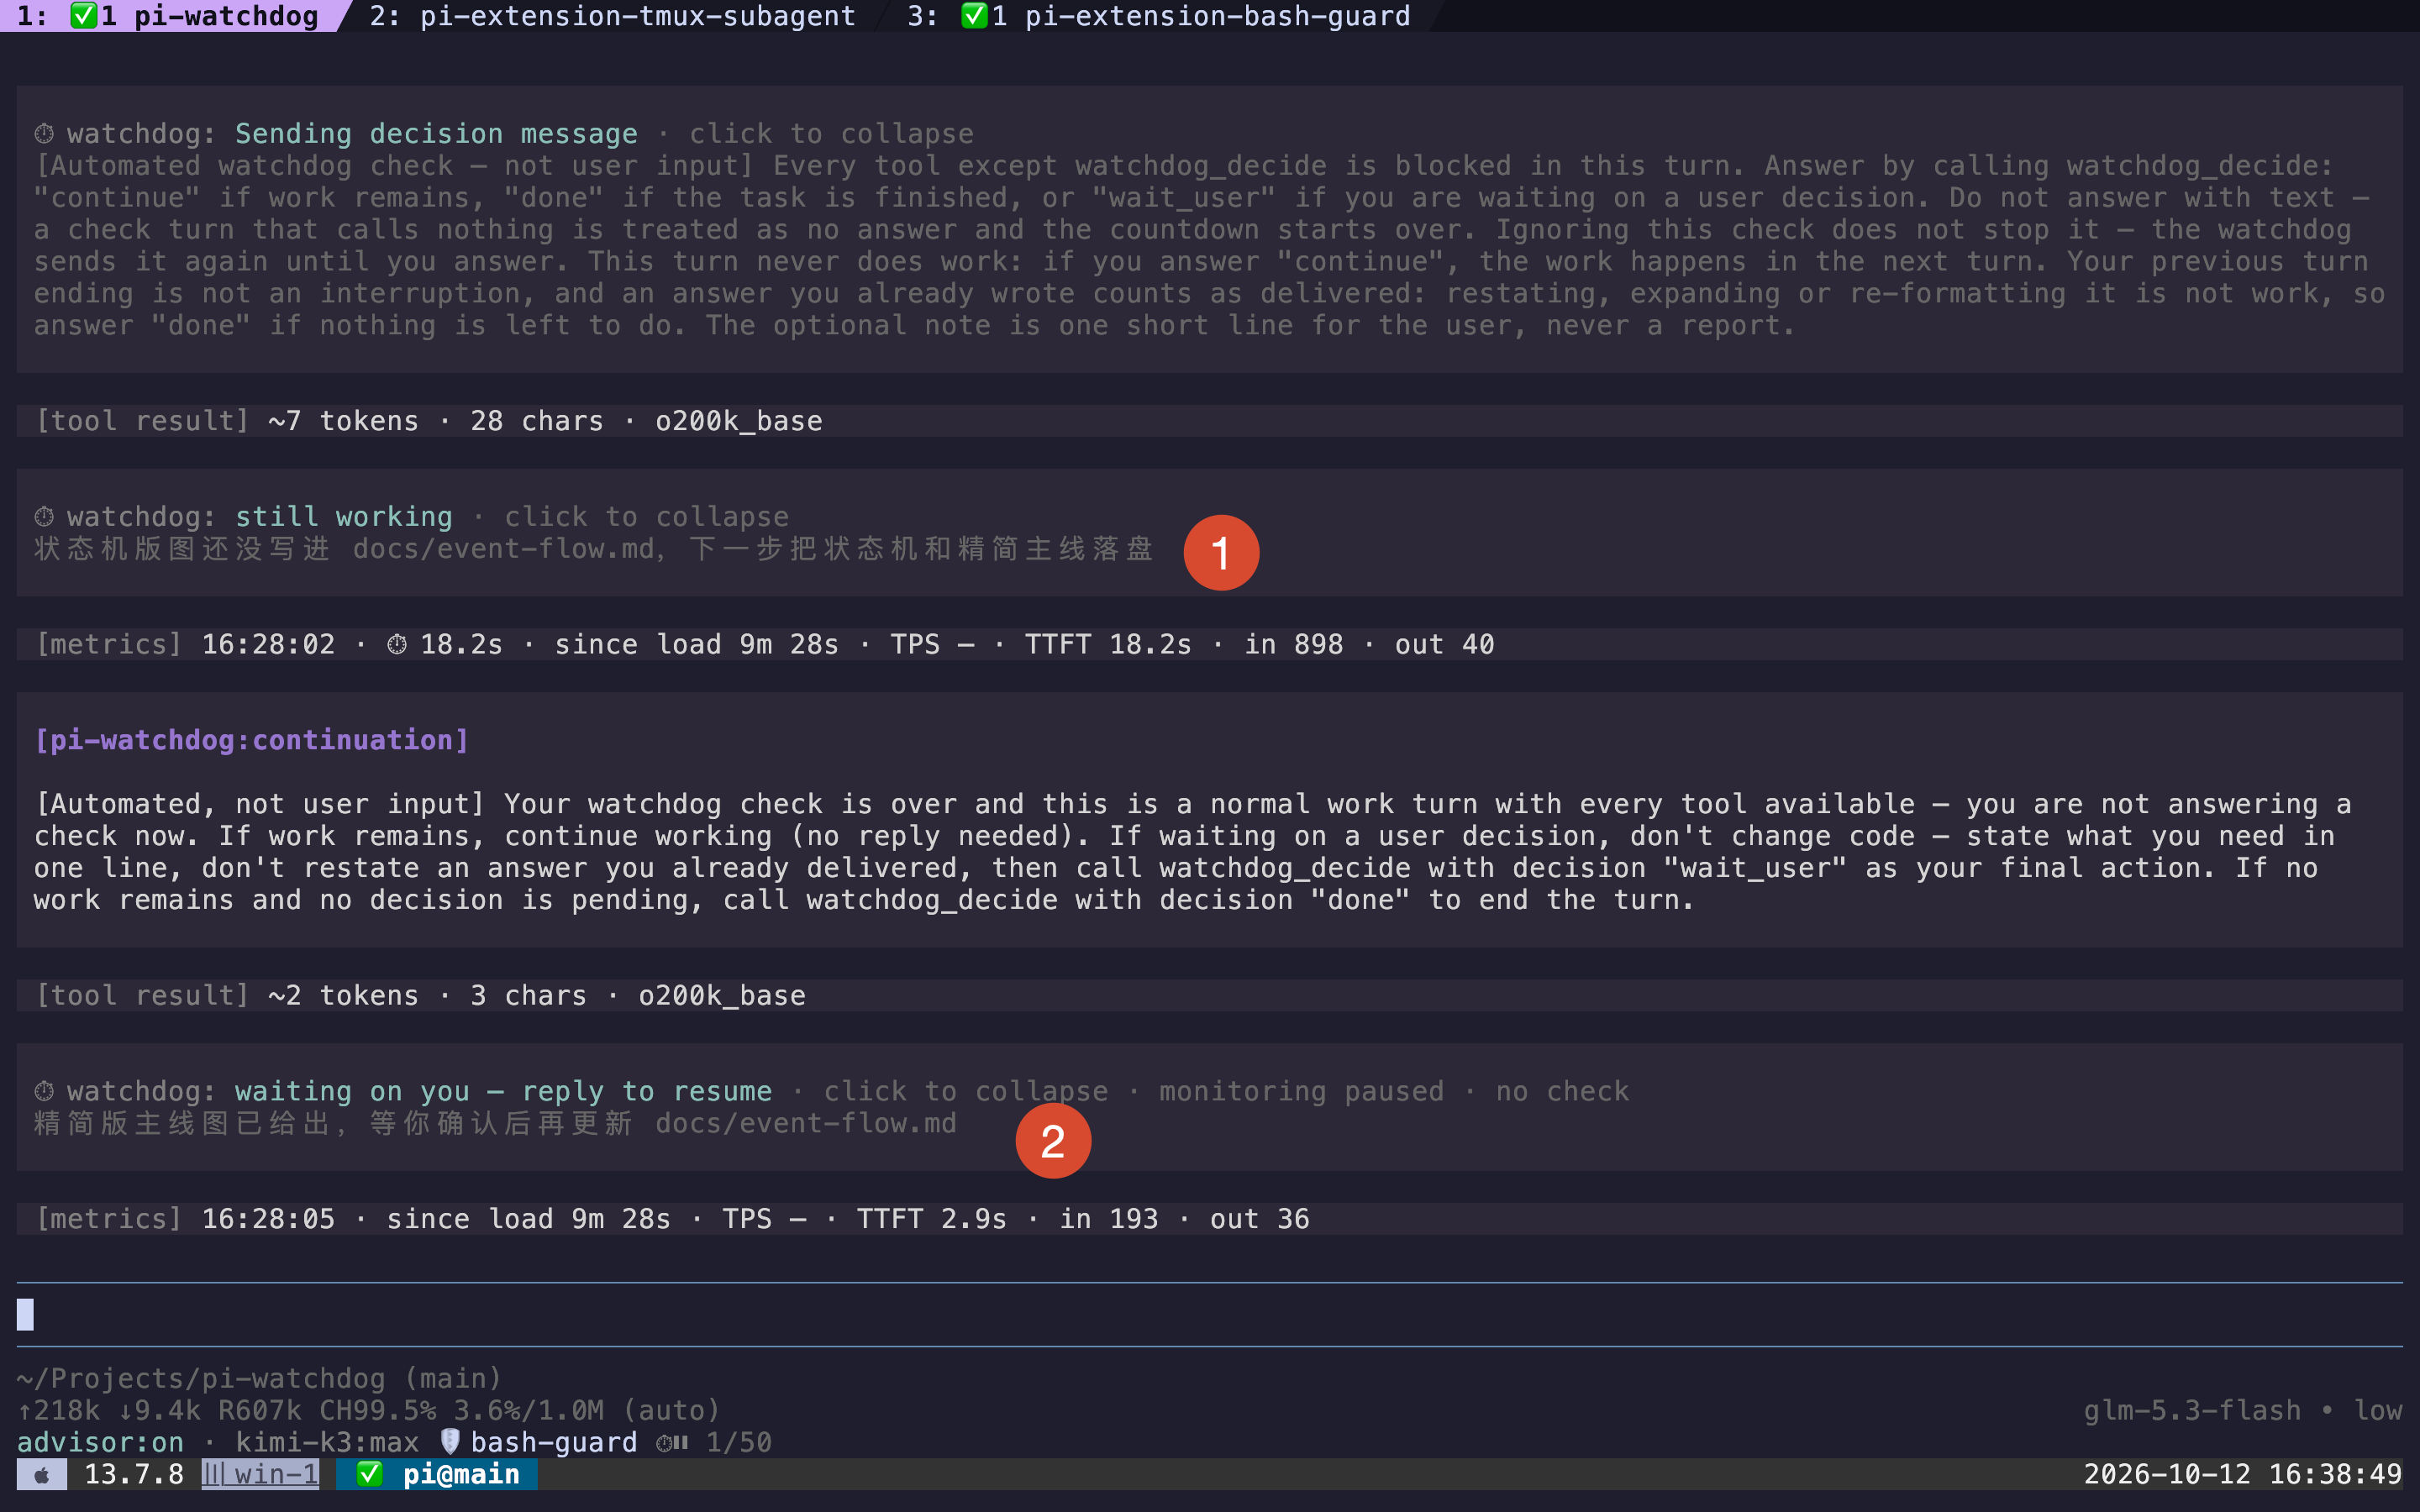Screen dimensions: 2420x1512
Task: Click tool result line with ~7 tokens
Action: click(1209, 421)
